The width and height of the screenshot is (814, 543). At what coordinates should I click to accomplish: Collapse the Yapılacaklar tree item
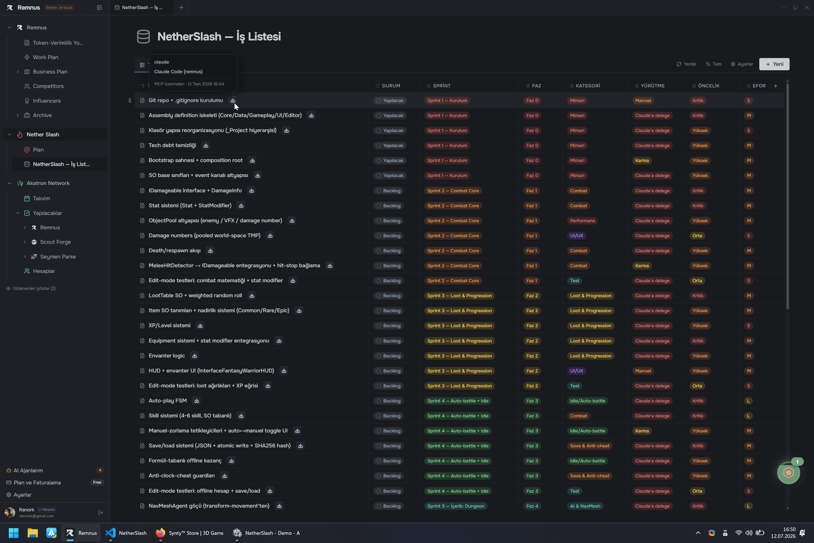coord(18,213)
